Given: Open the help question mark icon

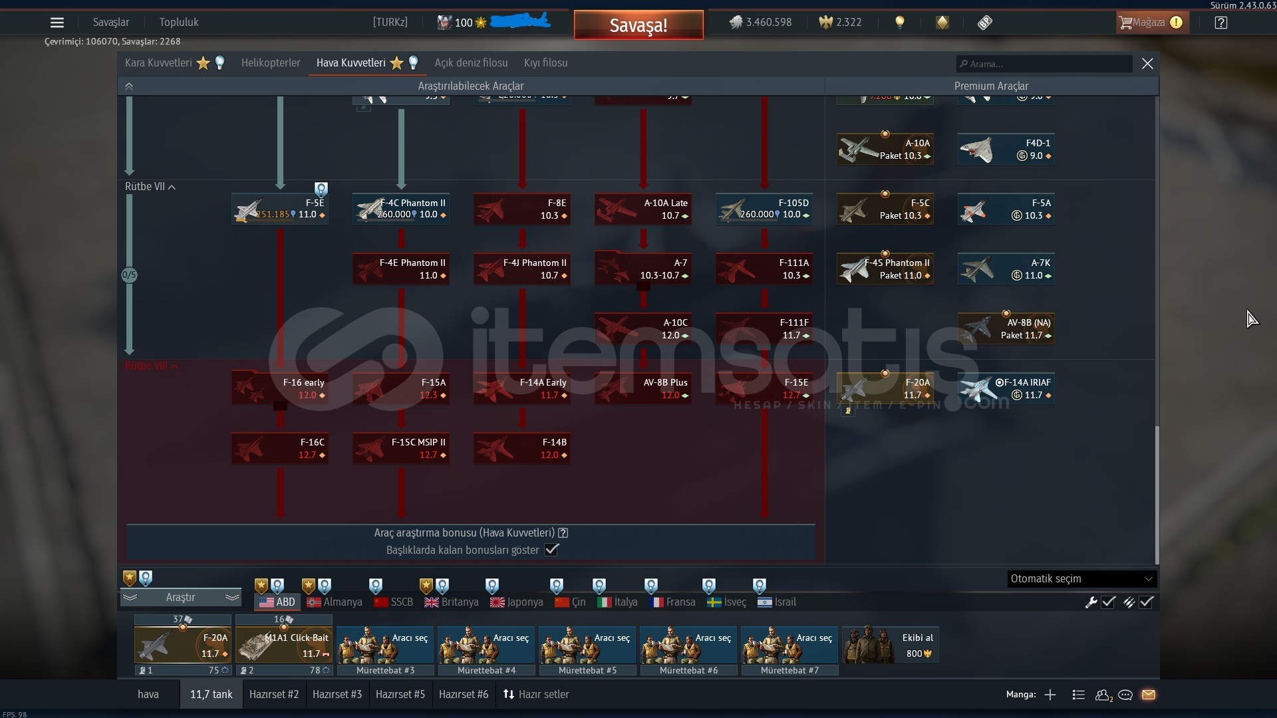Looking at the screenshot, I should (1221, 23).
